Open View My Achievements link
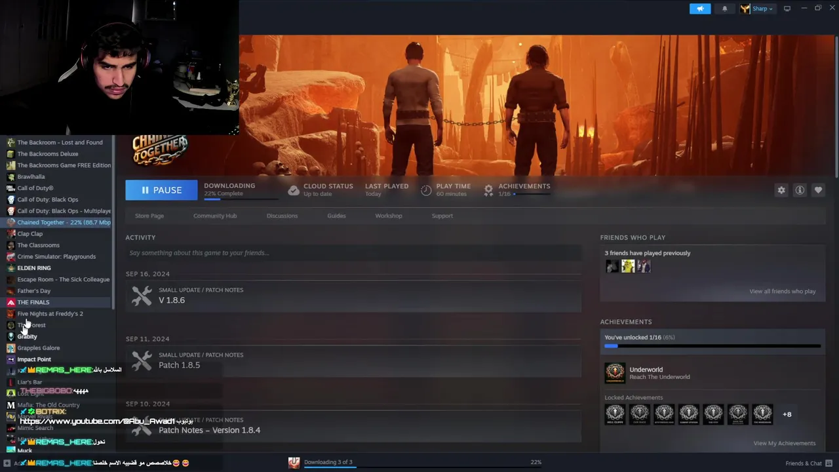Image resolution: width=839 pixels, height=472 pixels. (x=785, y=443)
